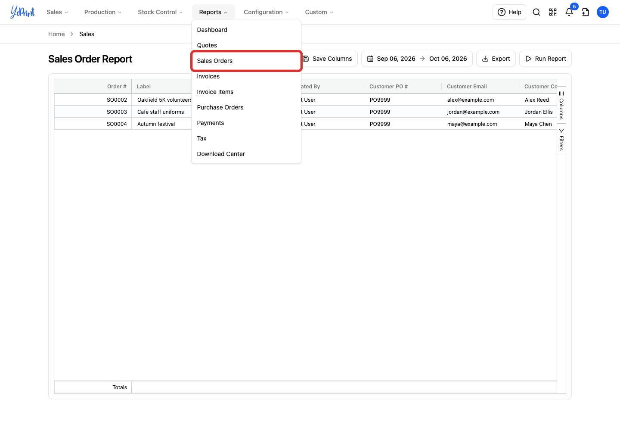620x431 pixels.
Task: Click alex@example.com email cell
Action: 480,100
